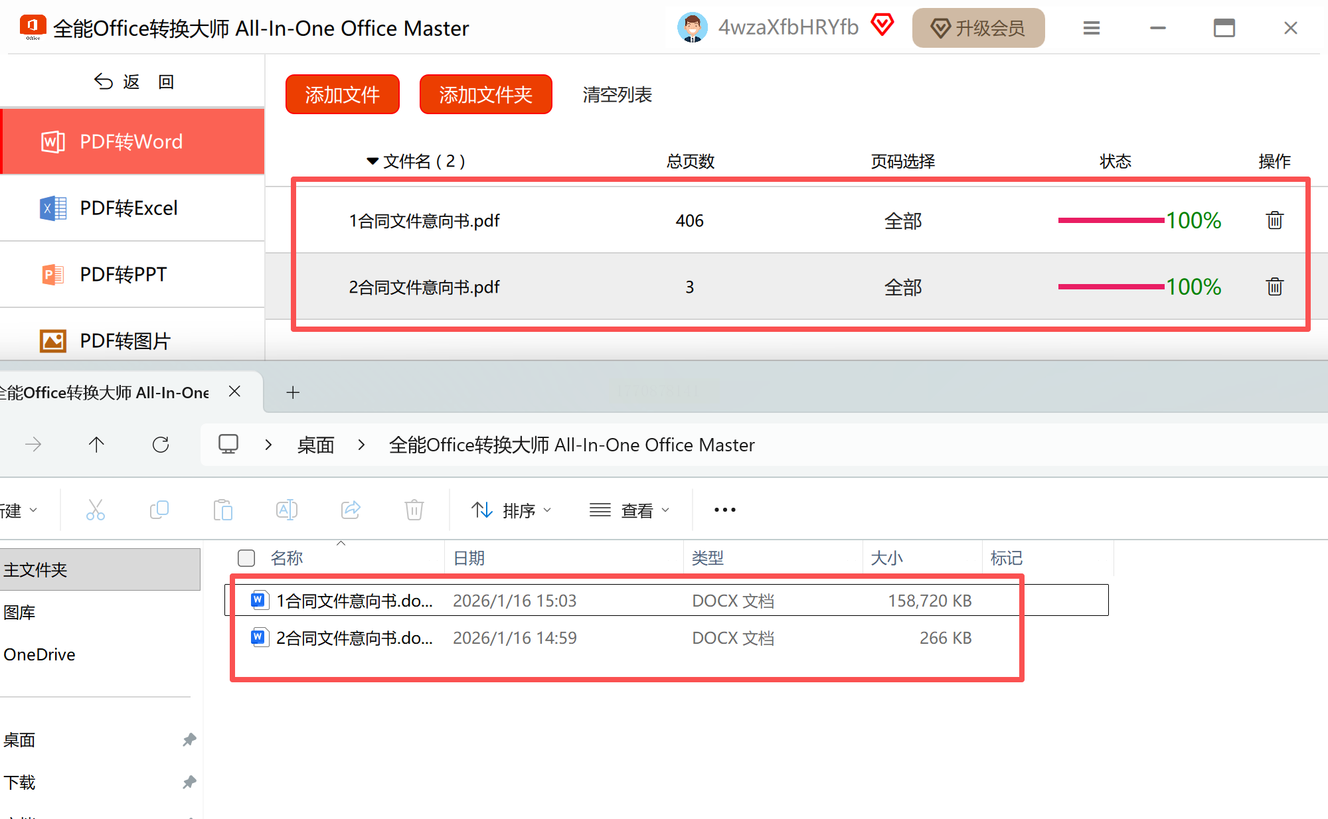Open a new Explorer tab with plus
This screenshot has width=1328, height=819.
point(293,392)
